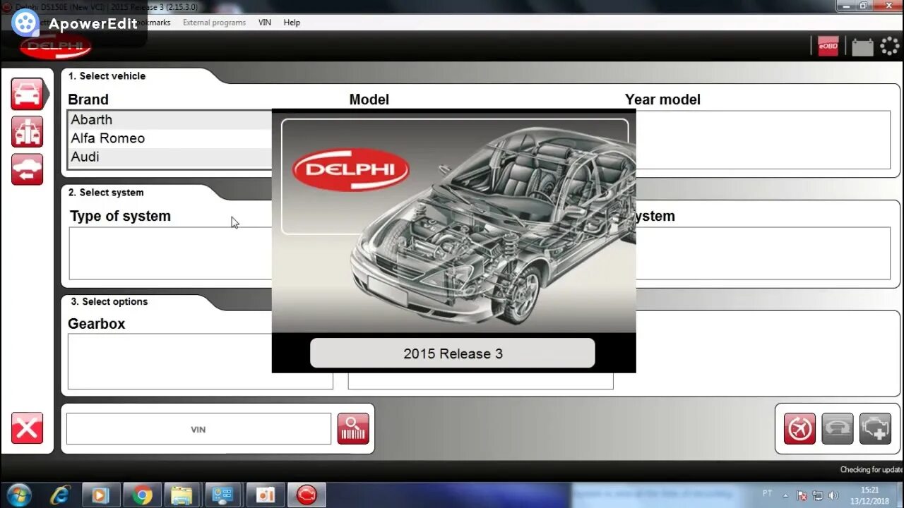This screenshot has width=904, height=508.
Task: Click the Type of system list box
Action: [170, 253]
